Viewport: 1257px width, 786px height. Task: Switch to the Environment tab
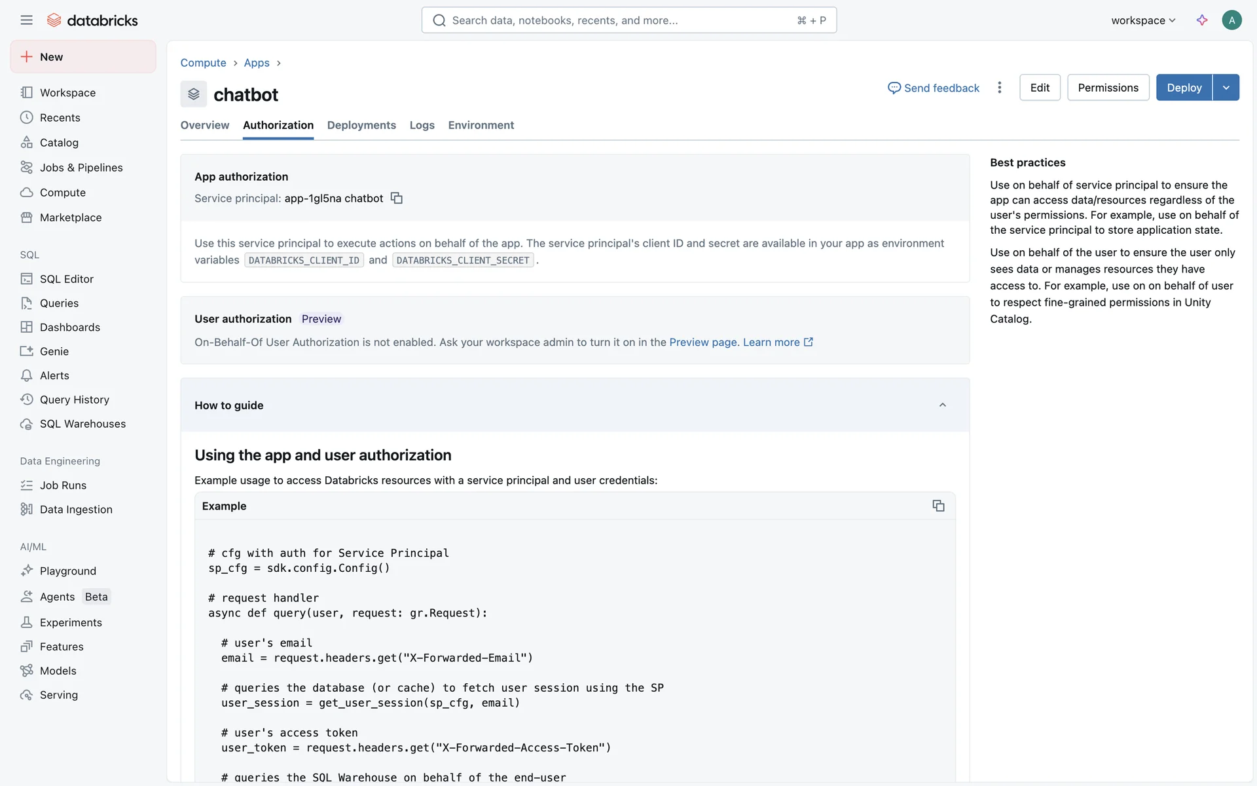coord(481,125)
